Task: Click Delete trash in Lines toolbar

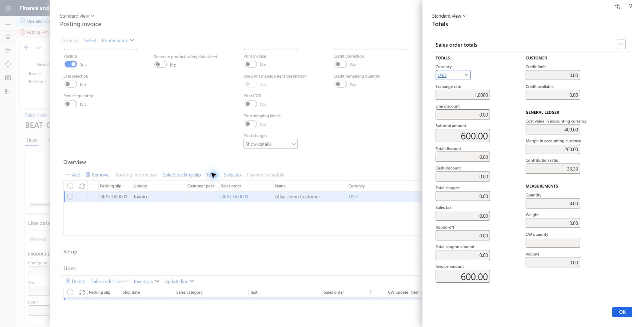Action: point(75,281)
